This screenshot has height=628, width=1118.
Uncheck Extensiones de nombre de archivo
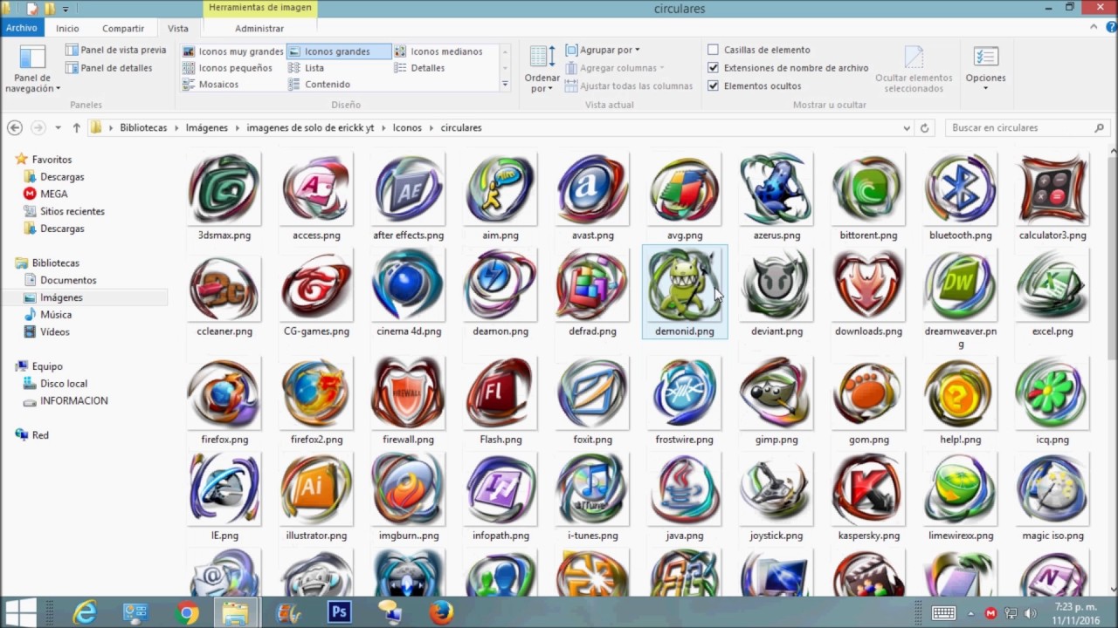click(714, 67)
